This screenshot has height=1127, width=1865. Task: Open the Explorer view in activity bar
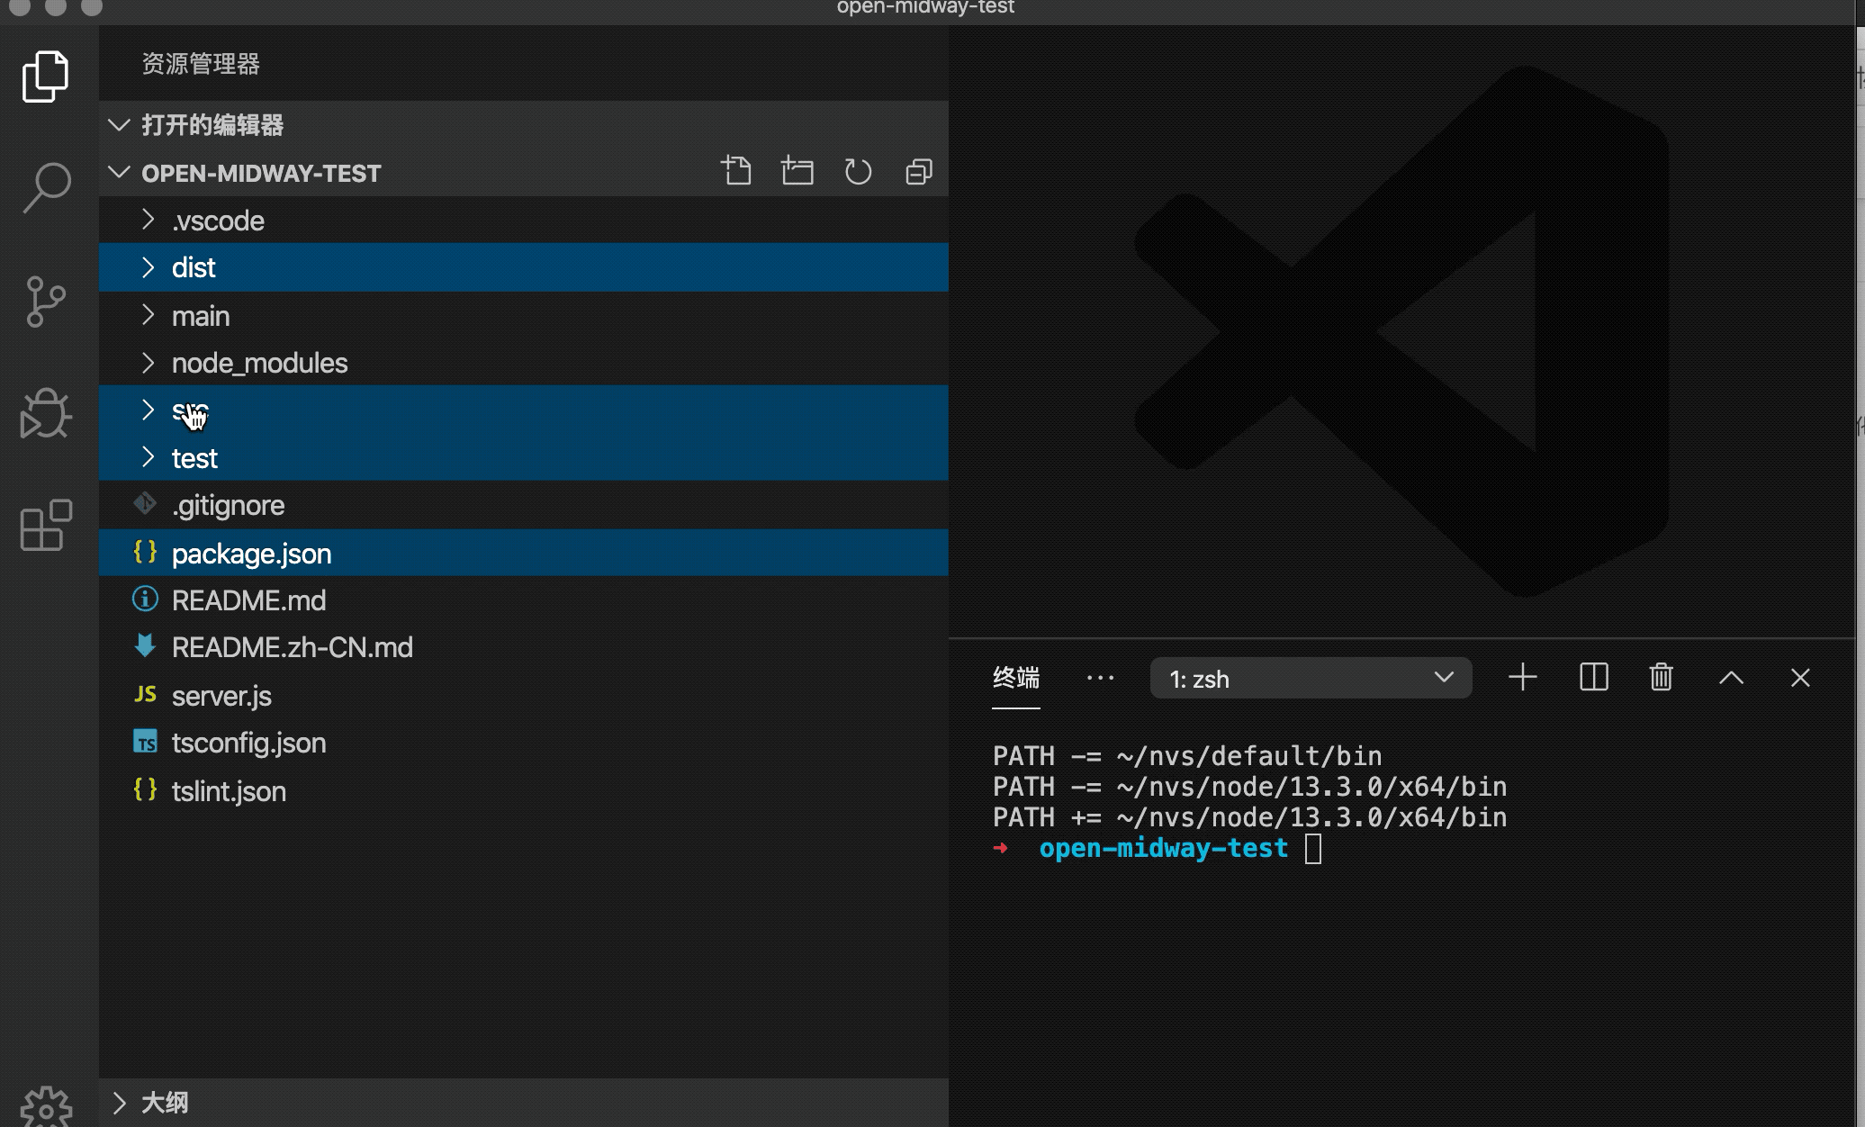coord(45,77)
